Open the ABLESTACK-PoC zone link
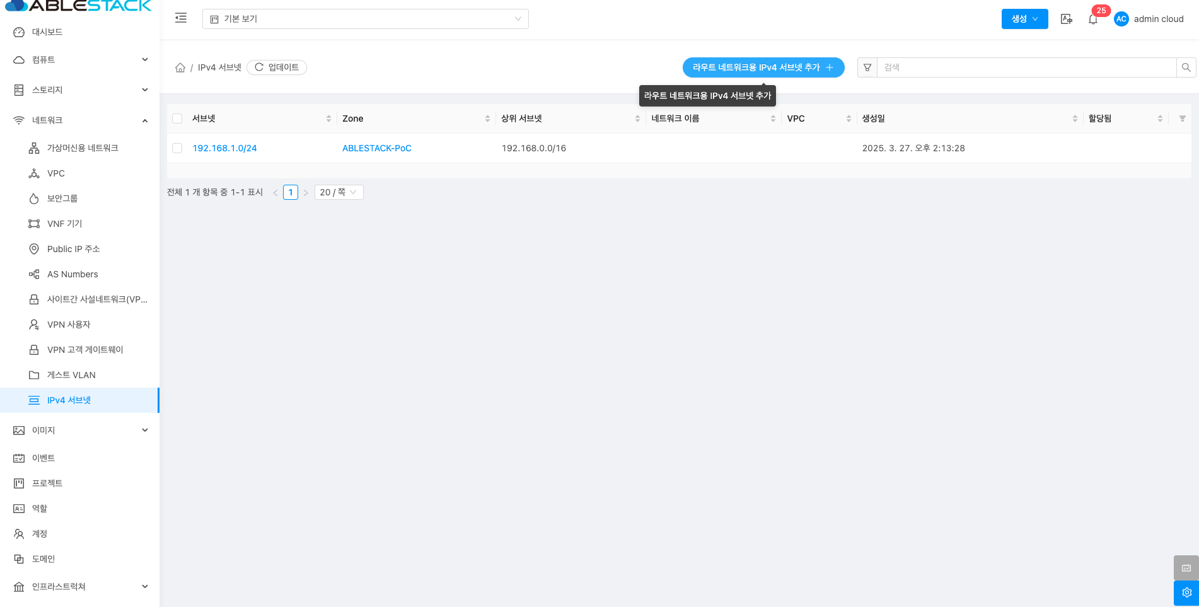The width and height of the screenshot is (1199, 607). click(x=376, y=148)
